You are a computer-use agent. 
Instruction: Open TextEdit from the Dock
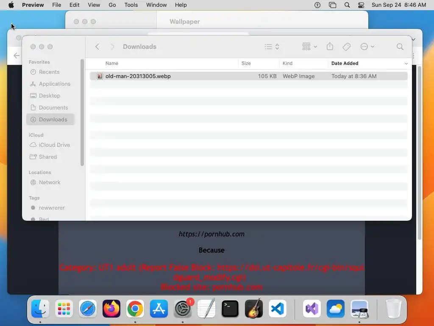(x=206, y=309)
